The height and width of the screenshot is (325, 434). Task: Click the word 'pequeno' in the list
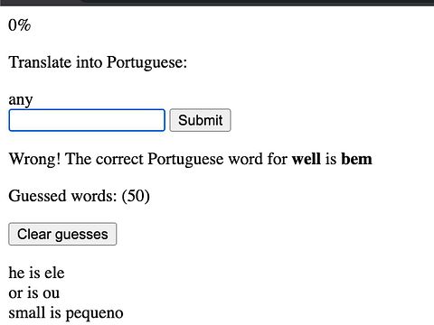[94, 313]
